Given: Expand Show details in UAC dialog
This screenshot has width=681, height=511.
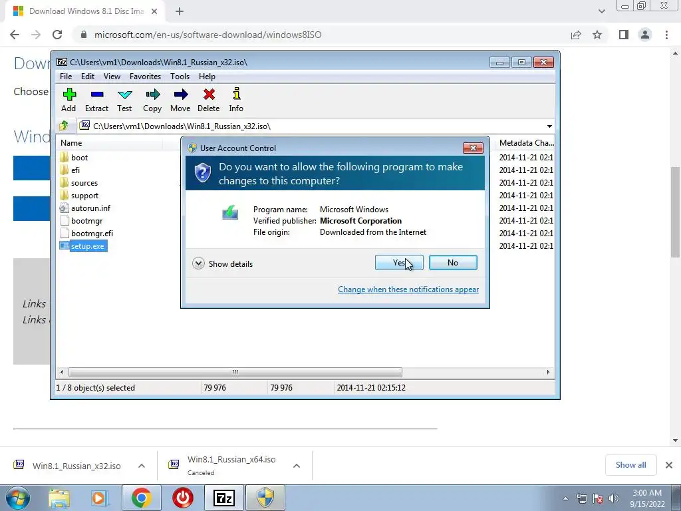Looking at the screenshot, I should coord(222,263).
